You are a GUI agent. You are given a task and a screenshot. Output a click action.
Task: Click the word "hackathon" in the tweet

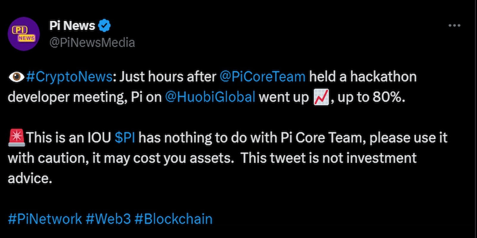(x=383, y=77)
